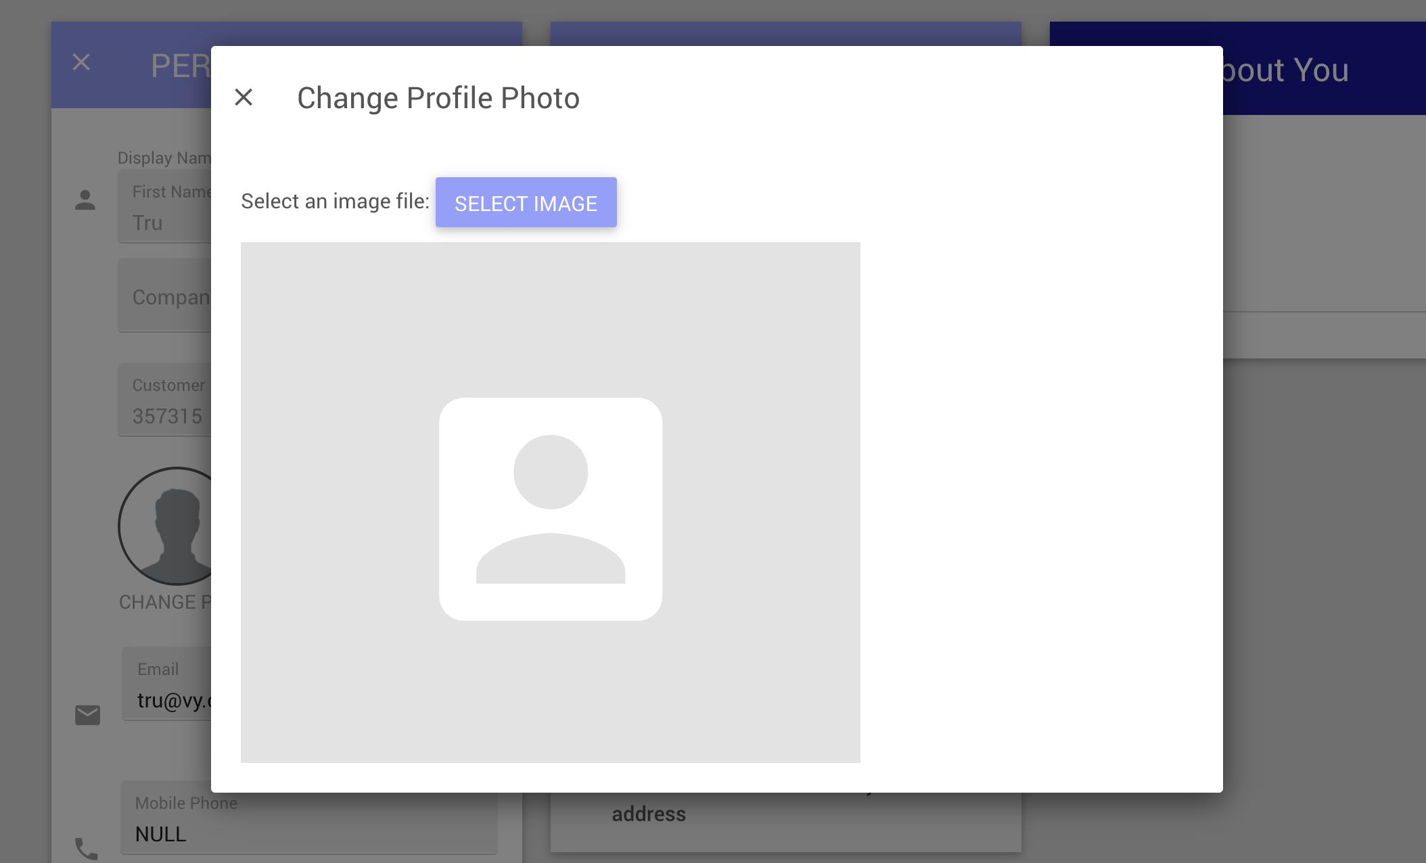Click the person icon beside First Name

pyautogui.click(x=85, y=200)
